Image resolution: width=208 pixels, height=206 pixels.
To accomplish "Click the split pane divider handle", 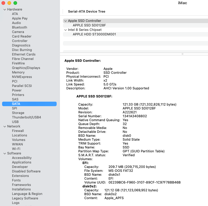I will pos(183,54).
